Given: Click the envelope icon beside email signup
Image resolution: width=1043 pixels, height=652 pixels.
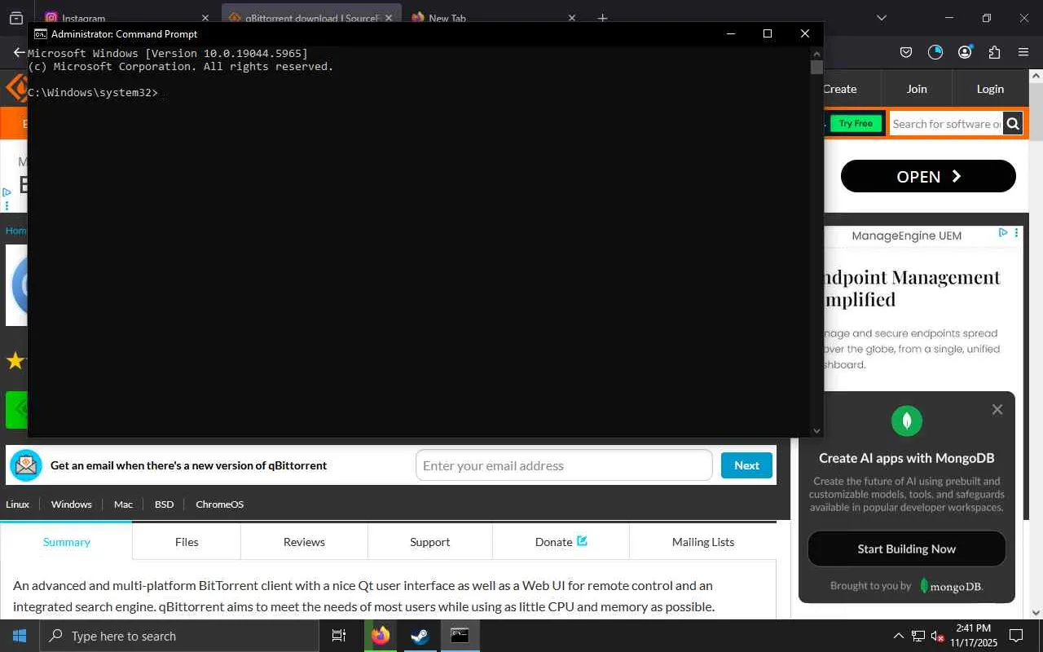Looking at the screenshot, I should click(x=26, y=465).
